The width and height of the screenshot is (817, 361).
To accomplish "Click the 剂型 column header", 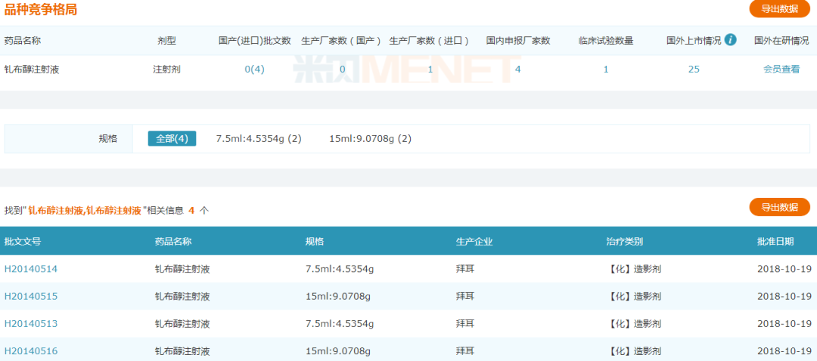I will click(x=166, y=41).
